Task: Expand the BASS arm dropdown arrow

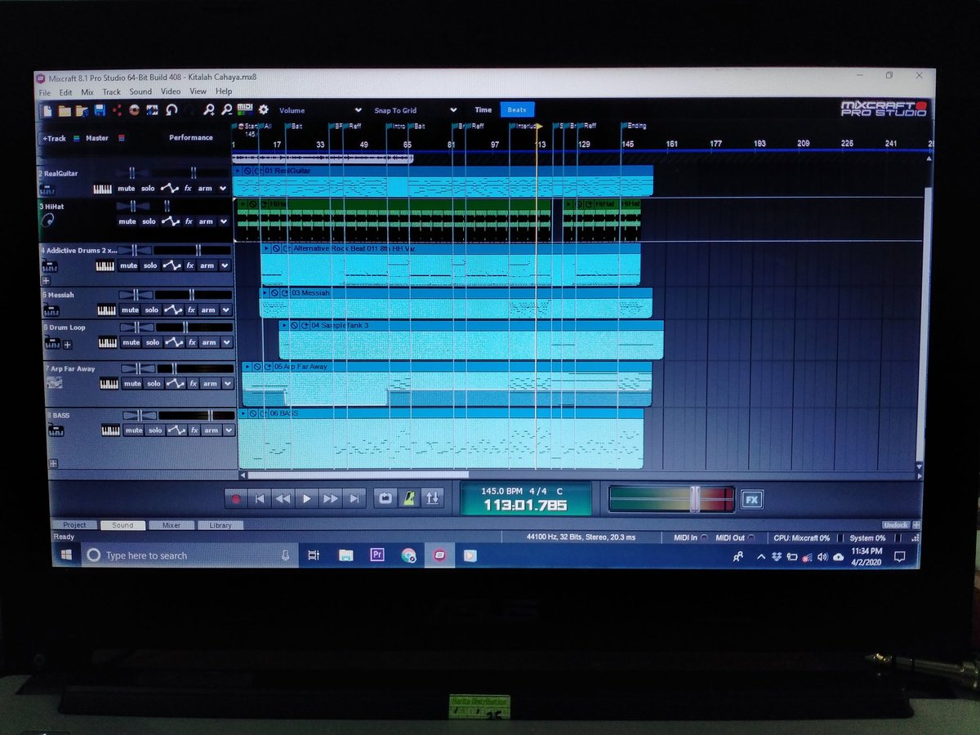Action: click(x=228, y=430)
